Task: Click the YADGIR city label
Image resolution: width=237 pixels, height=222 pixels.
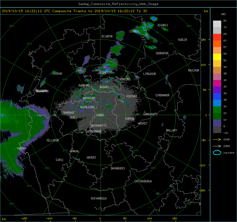Action: (x=182, y=40)
